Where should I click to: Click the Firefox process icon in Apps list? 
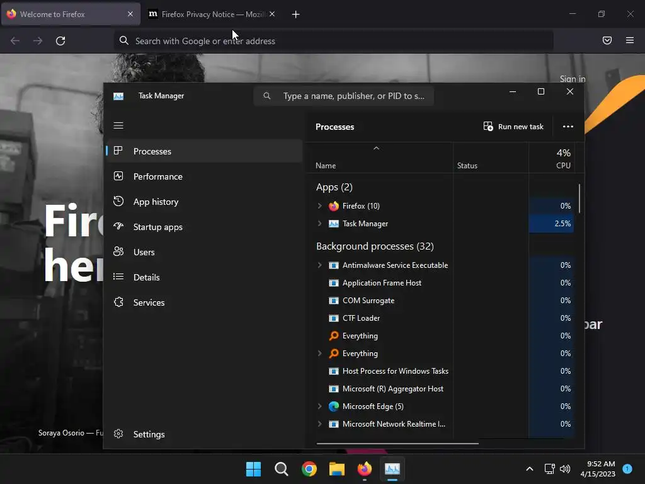(x=334, y=206)
